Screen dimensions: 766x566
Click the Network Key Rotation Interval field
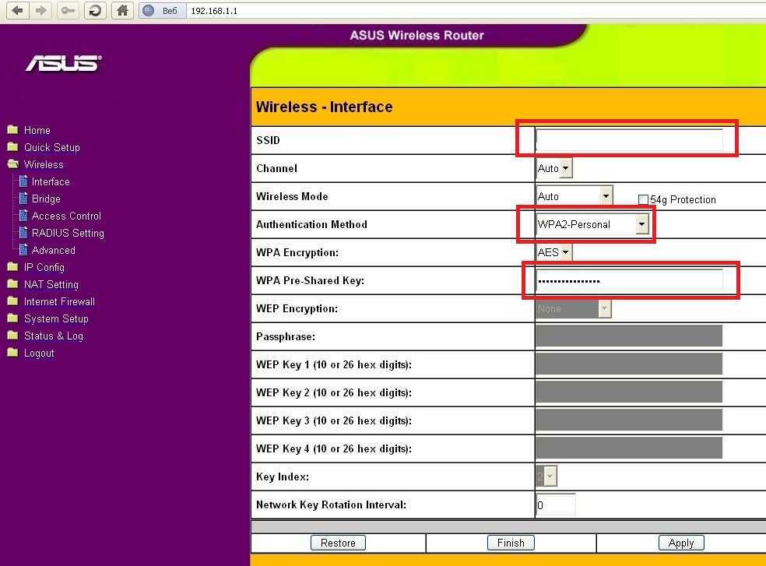pos(556,505)
